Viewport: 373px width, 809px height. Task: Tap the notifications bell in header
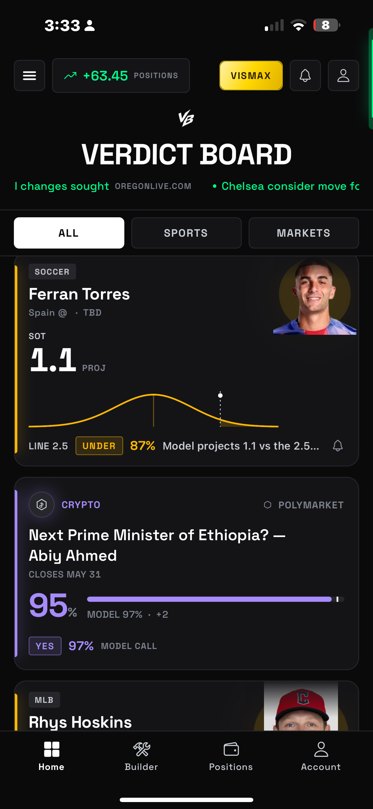pyautogui.click(x=305, y=76)
